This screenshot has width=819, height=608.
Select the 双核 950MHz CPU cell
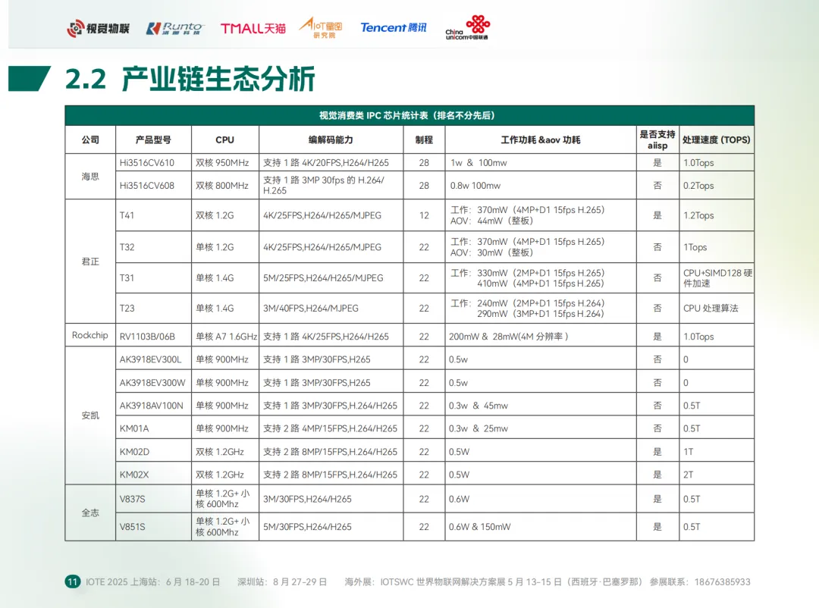coord(224,162)
